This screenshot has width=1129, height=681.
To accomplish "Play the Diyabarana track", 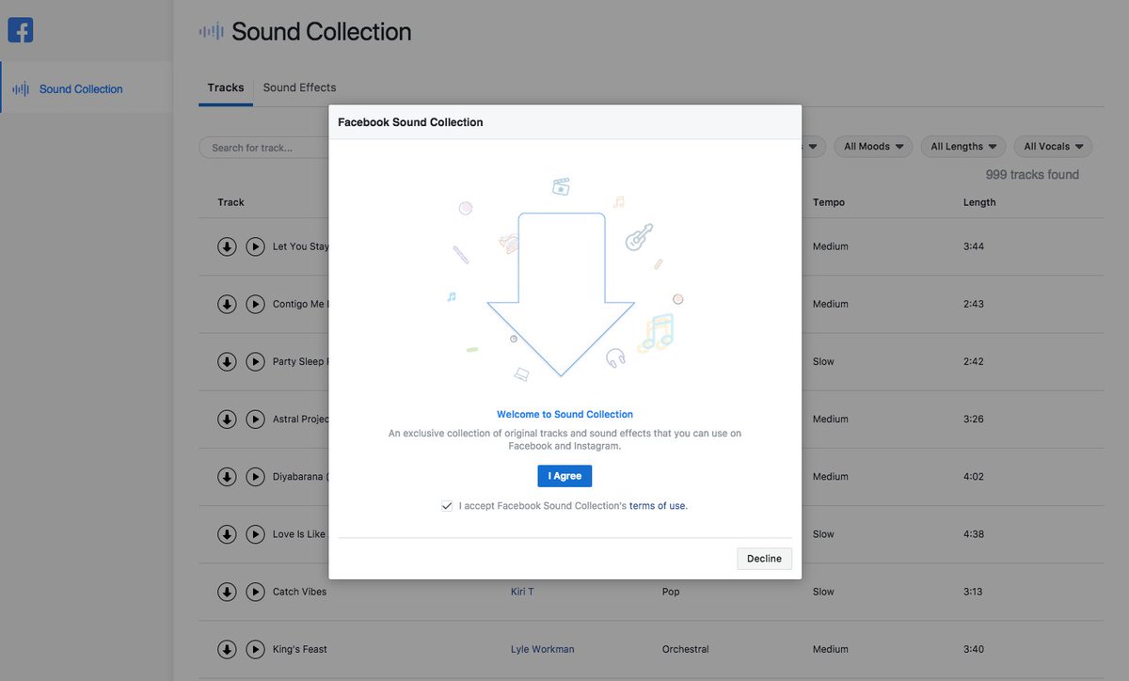I will (255, 477).
